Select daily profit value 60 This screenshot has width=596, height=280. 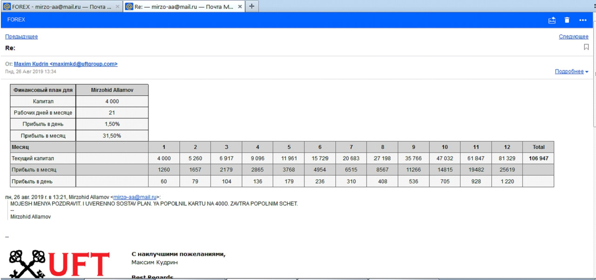point(164,181)
